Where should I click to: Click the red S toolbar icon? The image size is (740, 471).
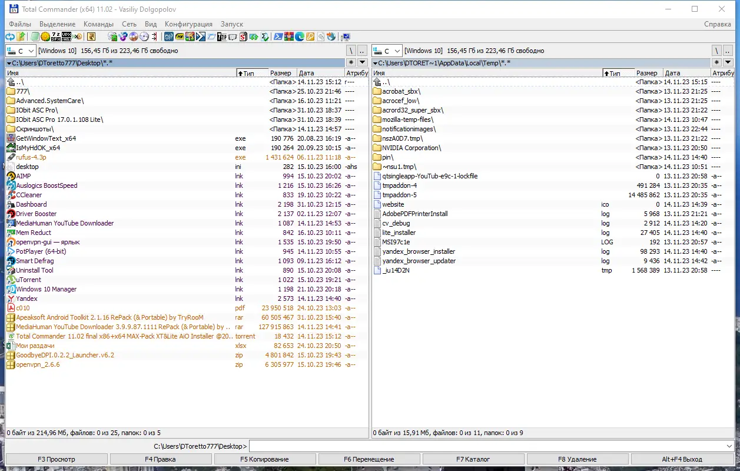[243, 37]
